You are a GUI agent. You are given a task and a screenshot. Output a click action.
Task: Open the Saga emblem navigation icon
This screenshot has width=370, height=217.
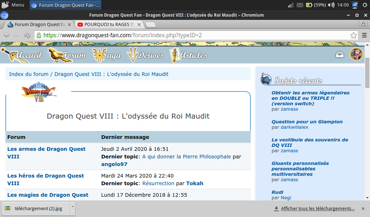click(107, 55)
